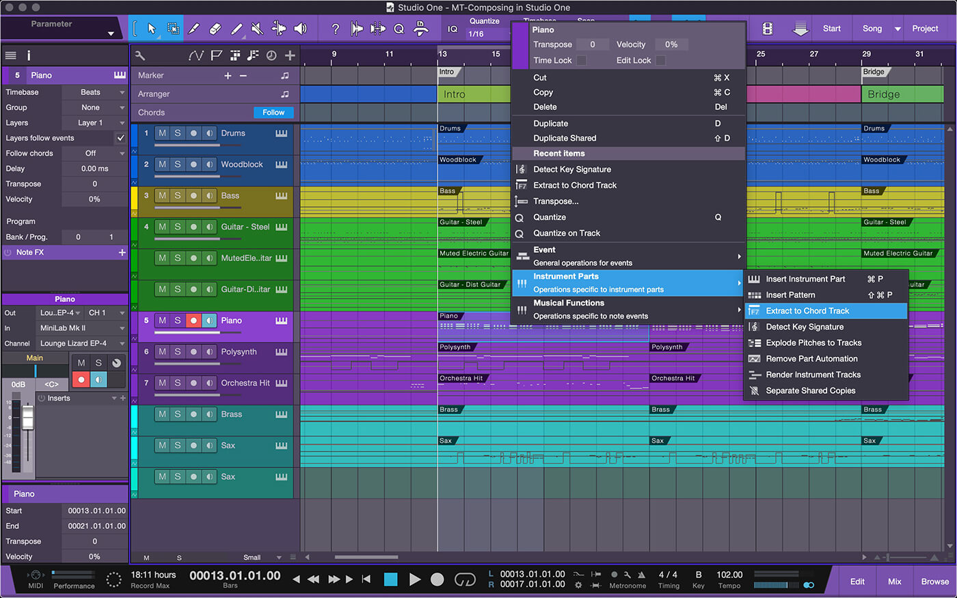
Task: Click the add tracks plus icon
Action: point(290,55)
